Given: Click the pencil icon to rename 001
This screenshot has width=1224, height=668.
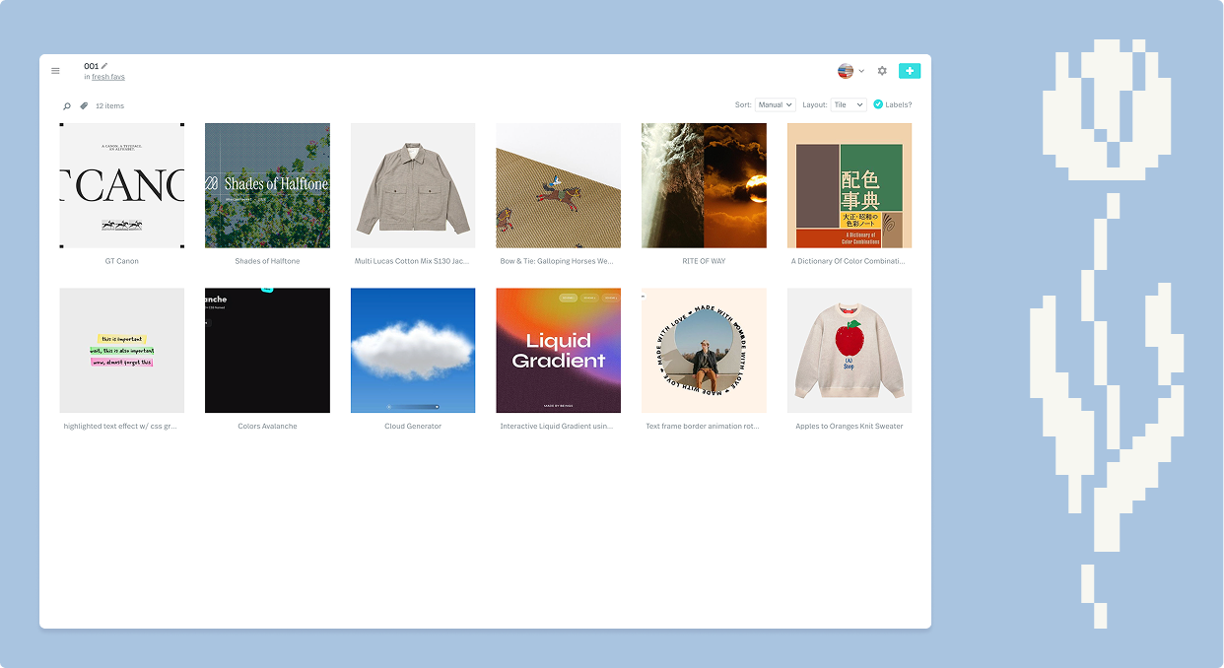Looking at the screenshot, I should coord(104,66).
